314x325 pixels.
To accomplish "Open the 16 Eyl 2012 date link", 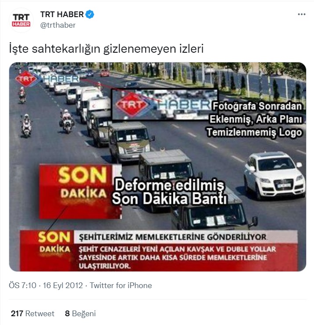I will point(63,285).
